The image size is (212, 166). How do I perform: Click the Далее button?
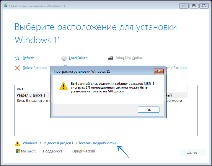(x=192, y=152)
